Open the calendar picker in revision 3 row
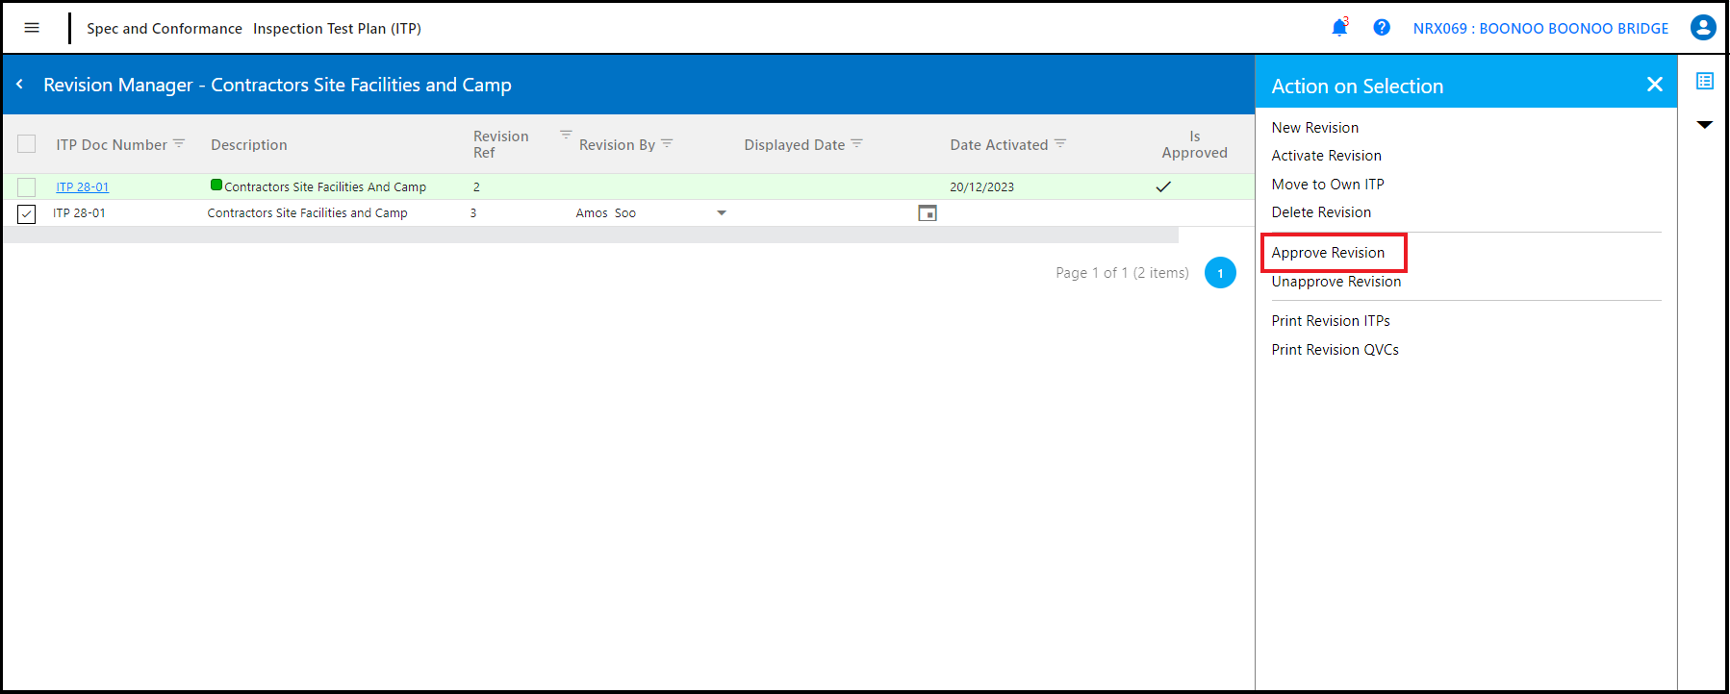This screenshot has height=694, width=1730. (928, 213)
